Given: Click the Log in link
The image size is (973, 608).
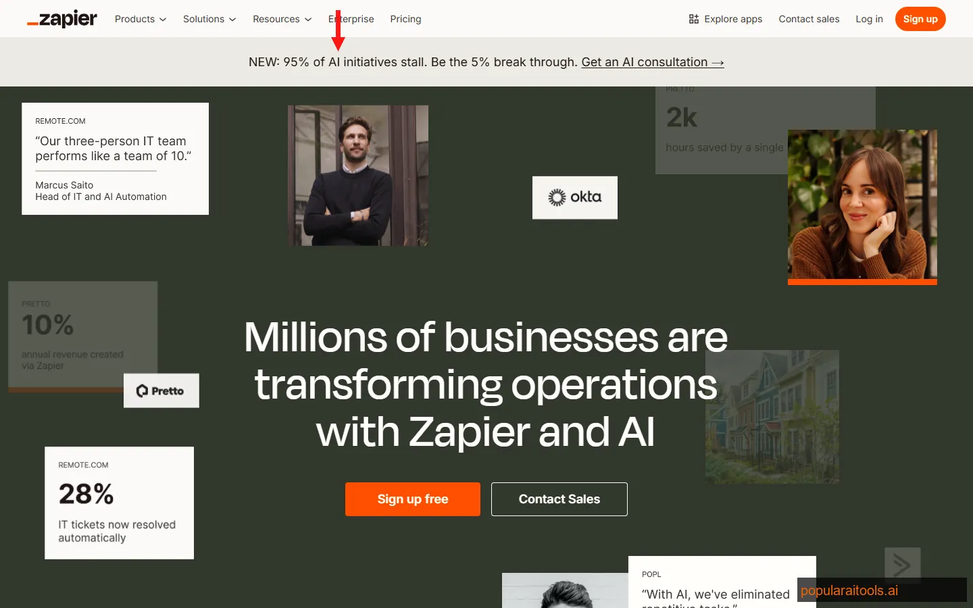Looking at the screenshot, I should 869,19.
